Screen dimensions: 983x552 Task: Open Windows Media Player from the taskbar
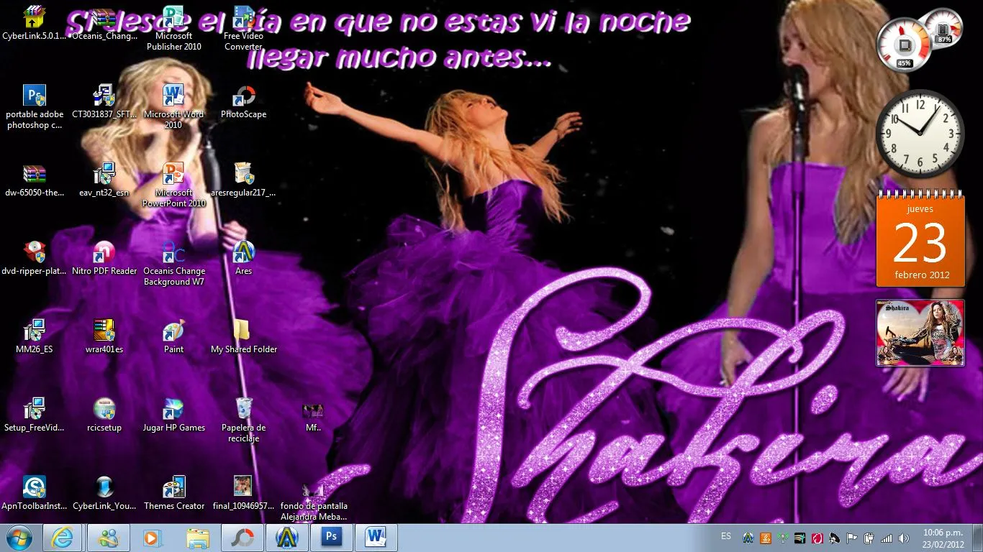152,537
